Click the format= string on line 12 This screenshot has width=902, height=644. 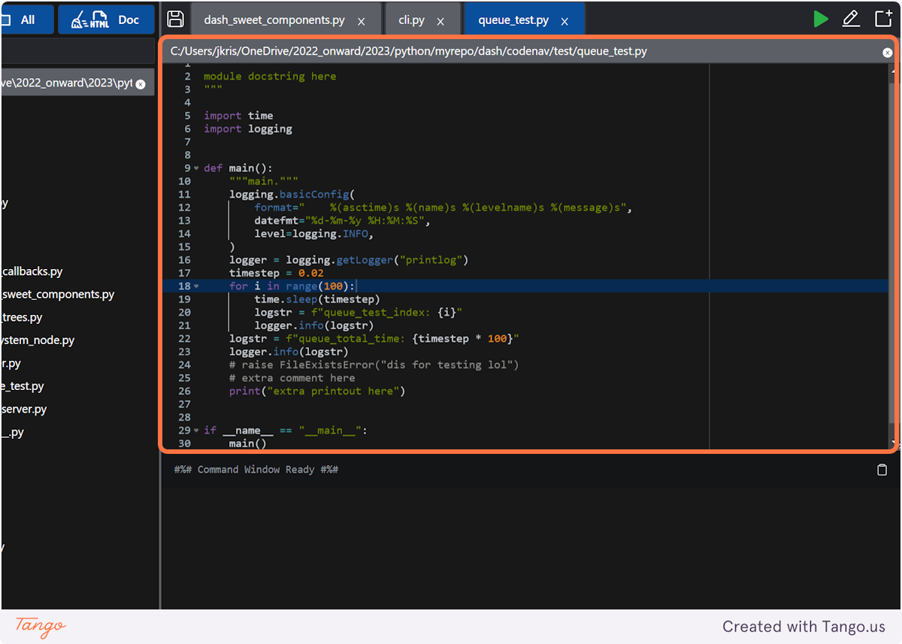pyautogui.click(x=443, y=207)
